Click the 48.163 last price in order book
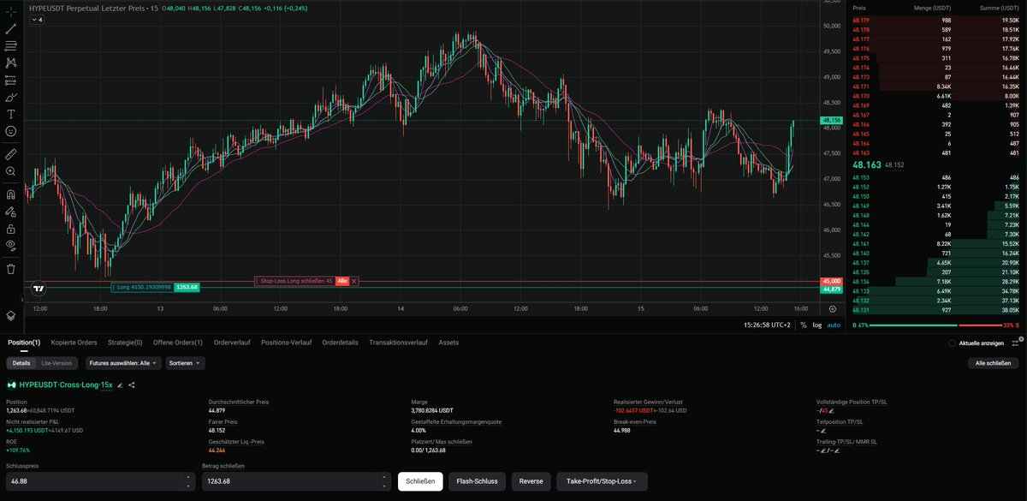Screen dimensions: 1027x501 coord(868,164)
